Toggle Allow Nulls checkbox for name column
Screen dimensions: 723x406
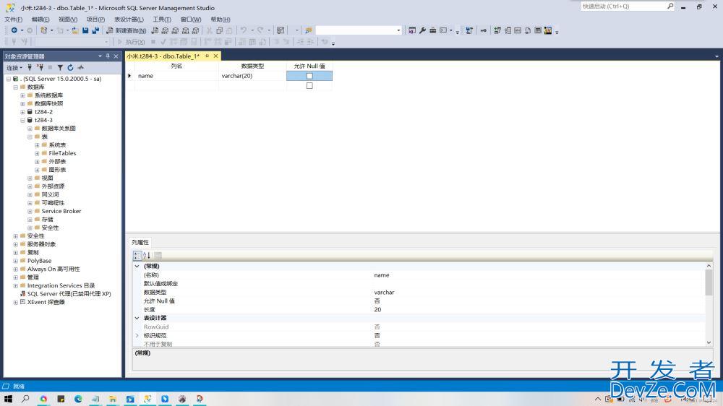[x=309, y=76]
